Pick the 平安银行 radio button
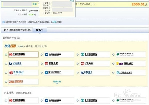Viewport: 149px width, 105px height. coord(6,82)
